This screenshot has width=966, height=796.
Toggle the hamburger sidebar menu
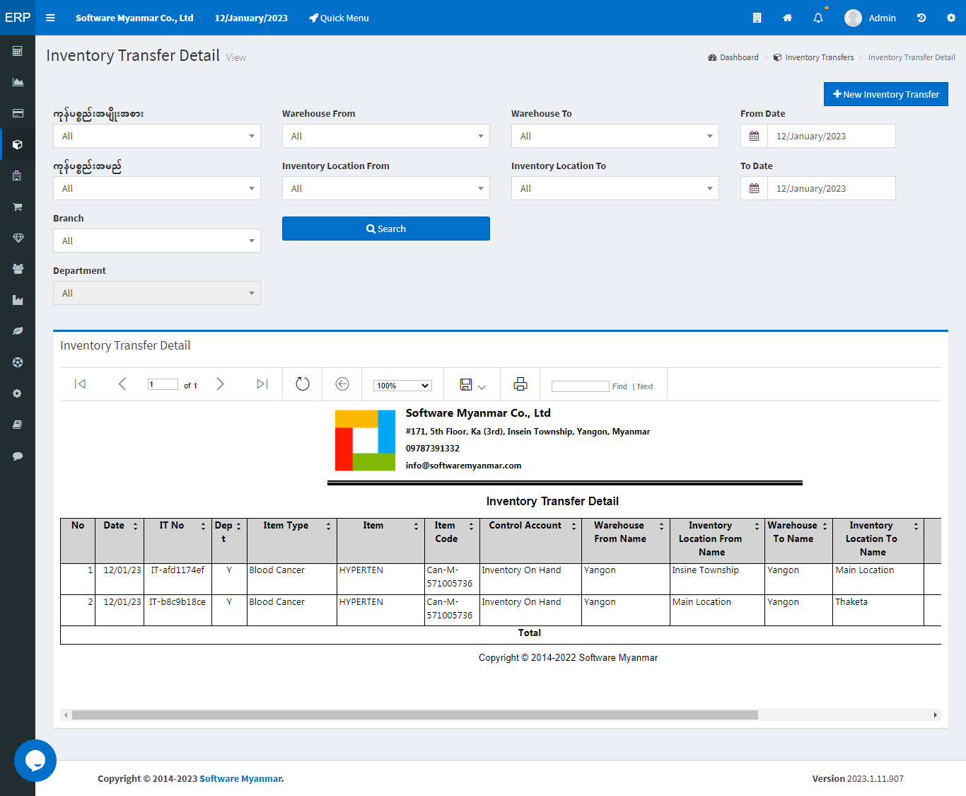[x=50, y=18]
